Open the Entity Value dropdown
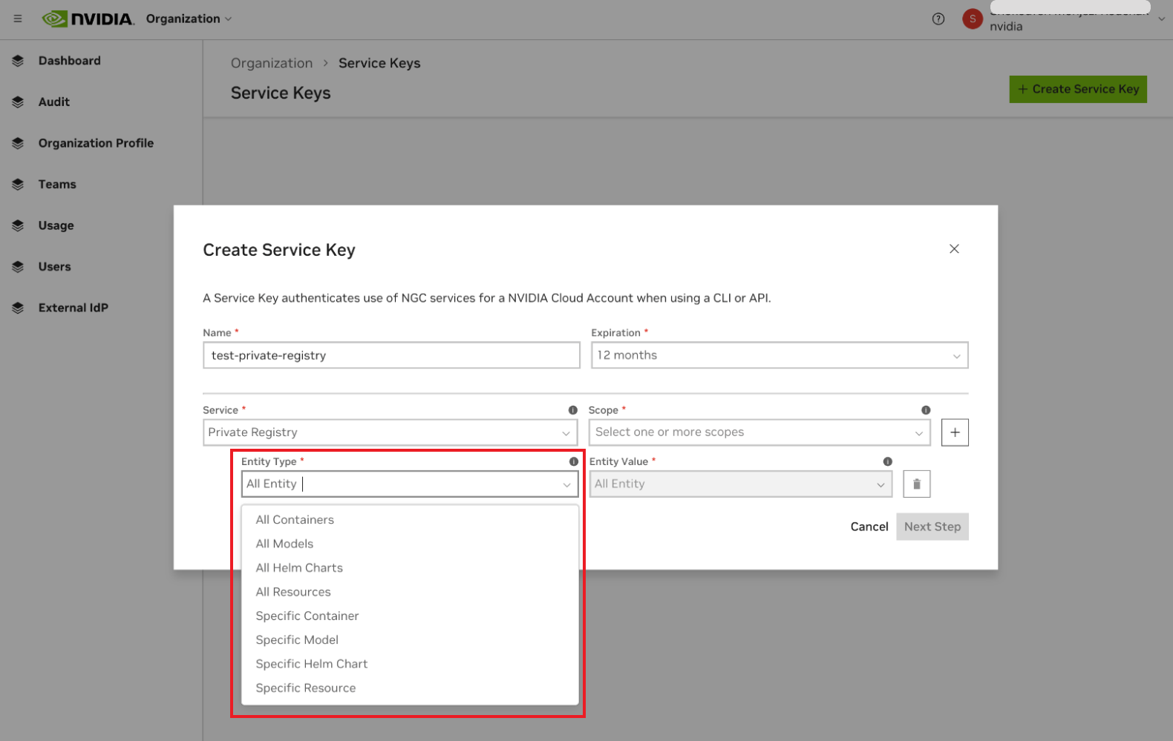 coord(741,484)
